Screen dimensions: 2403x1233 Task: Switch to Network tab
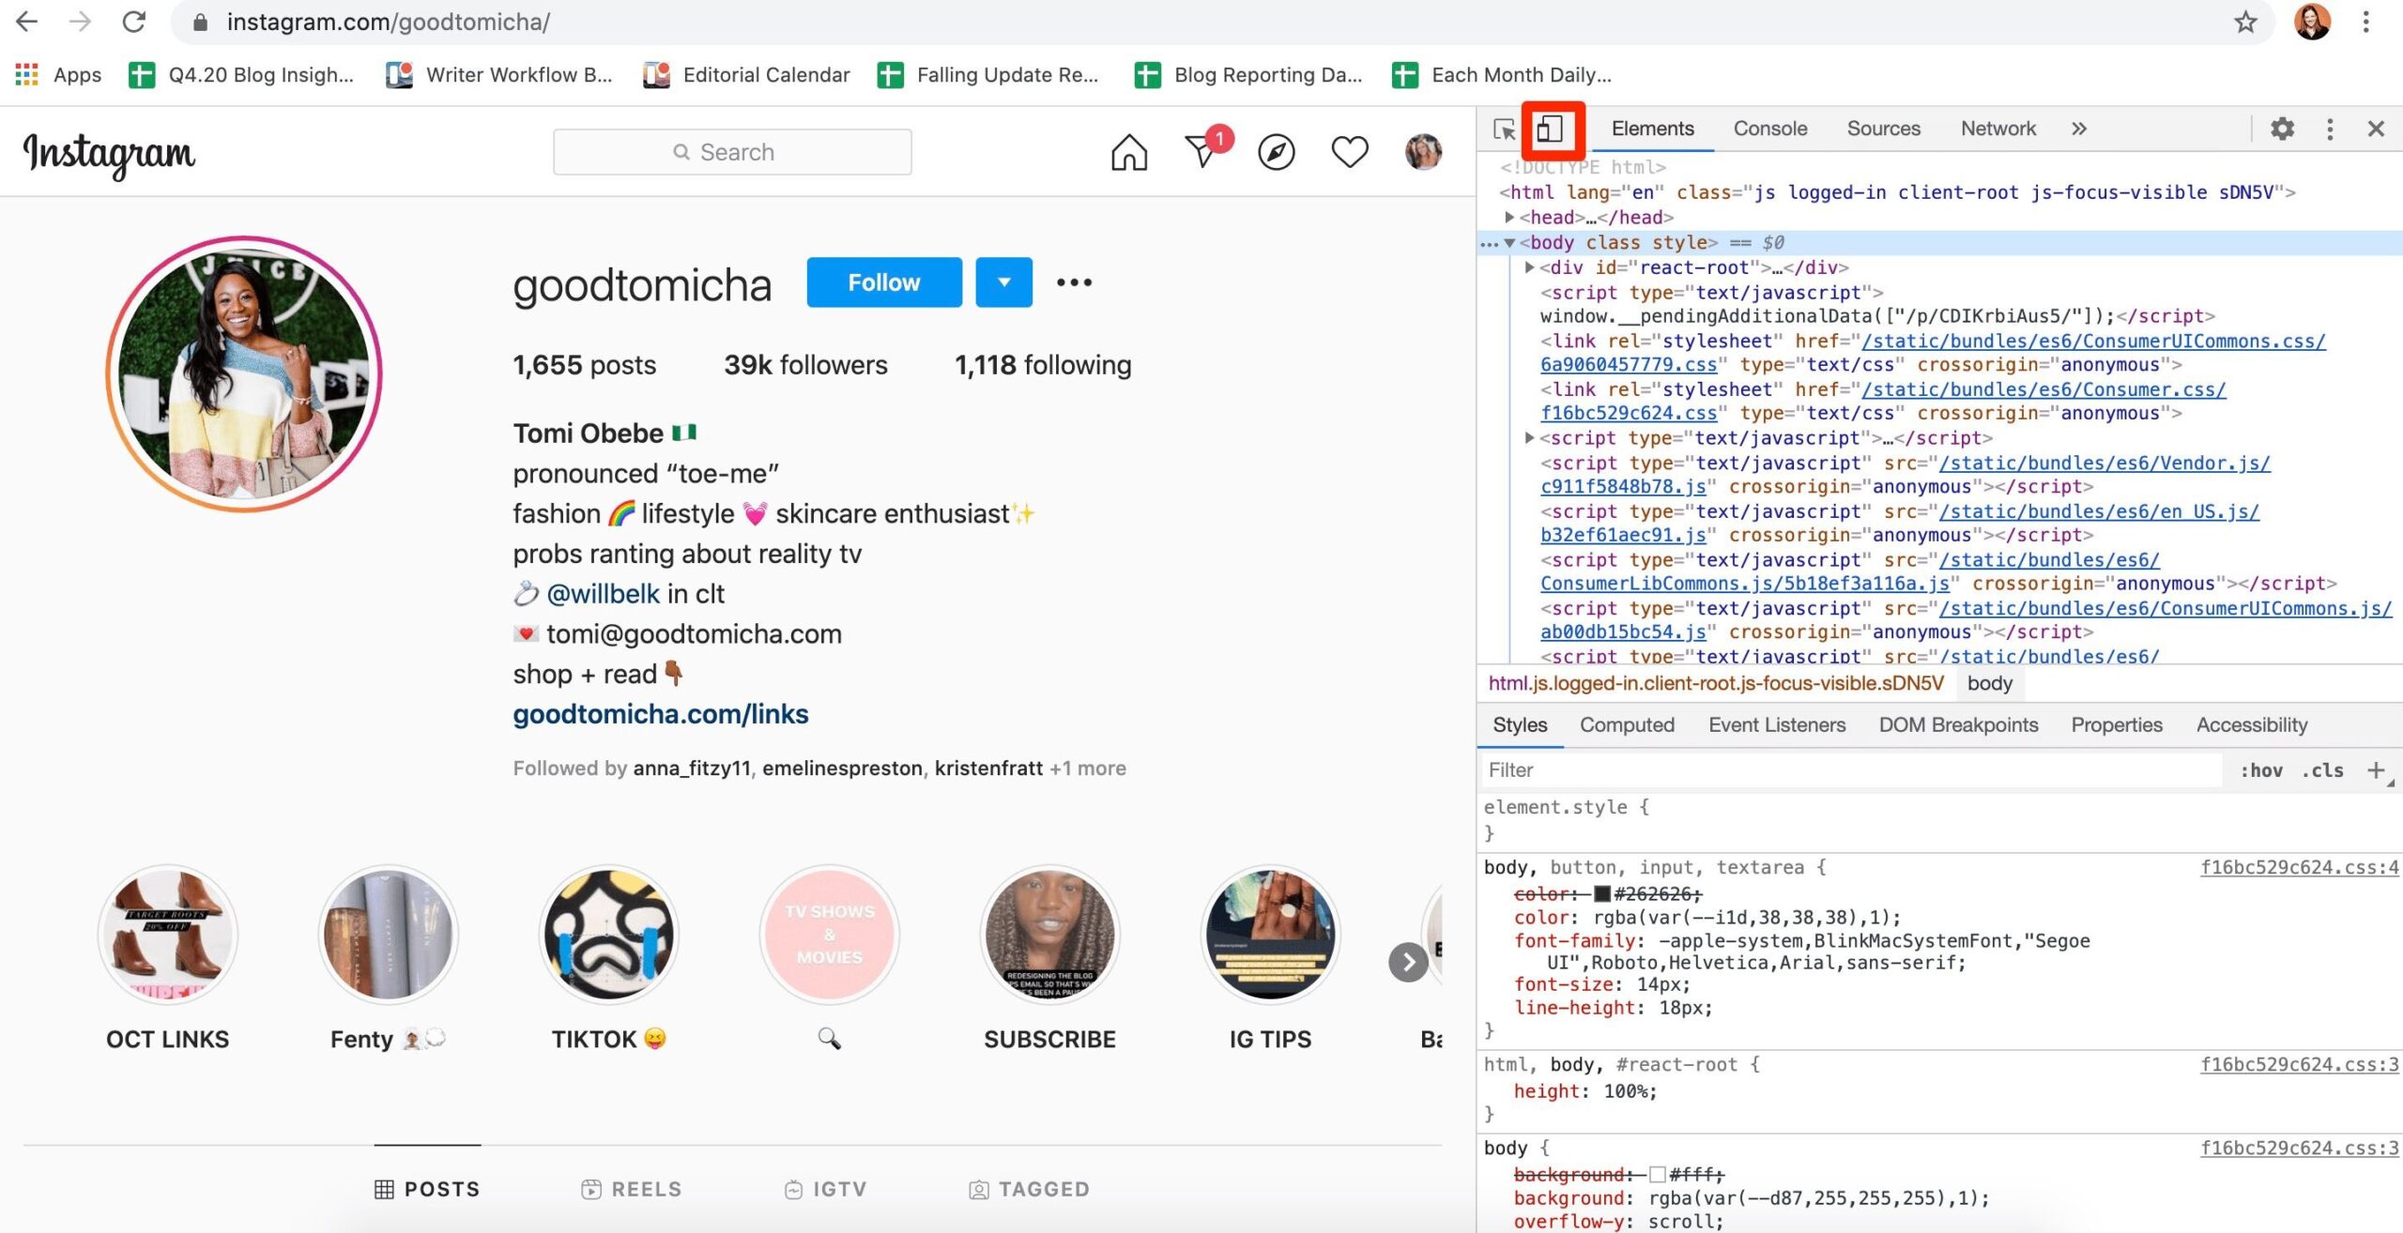click(1997, 129)
